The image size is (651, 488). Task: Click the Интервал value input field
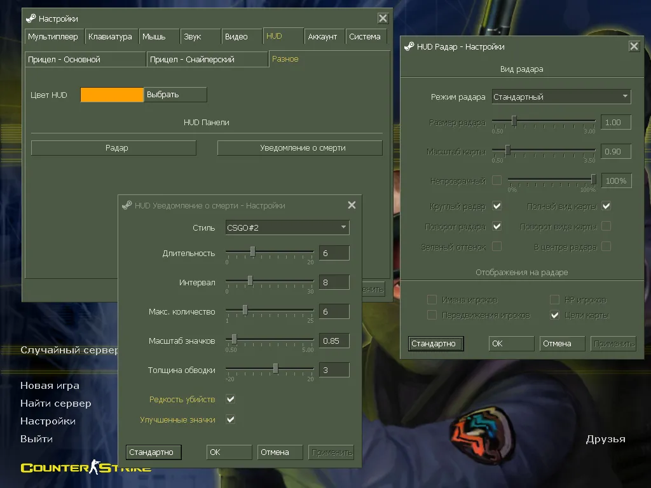click(334, 282)
